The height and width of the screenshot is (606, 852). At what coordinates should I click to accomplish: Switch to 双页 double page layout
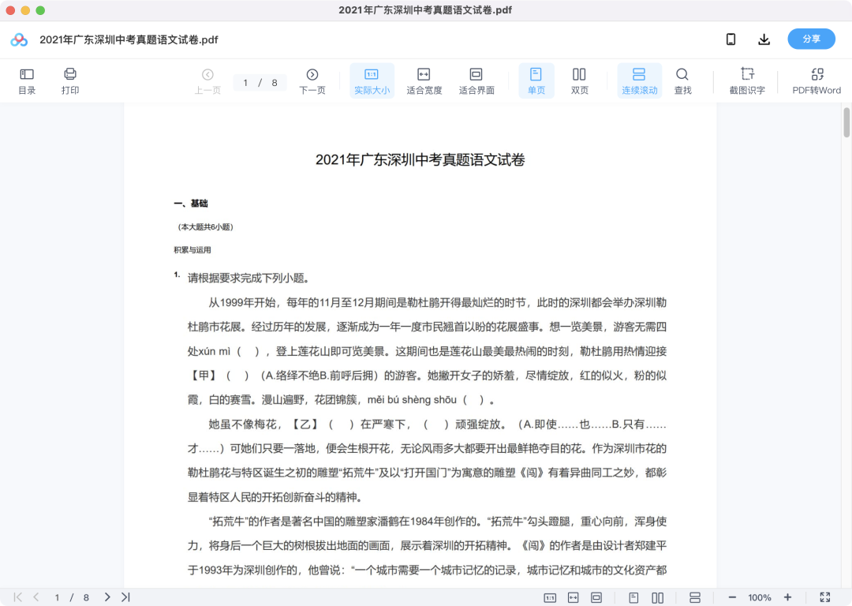pyautogui.click(x=579, y=81)
